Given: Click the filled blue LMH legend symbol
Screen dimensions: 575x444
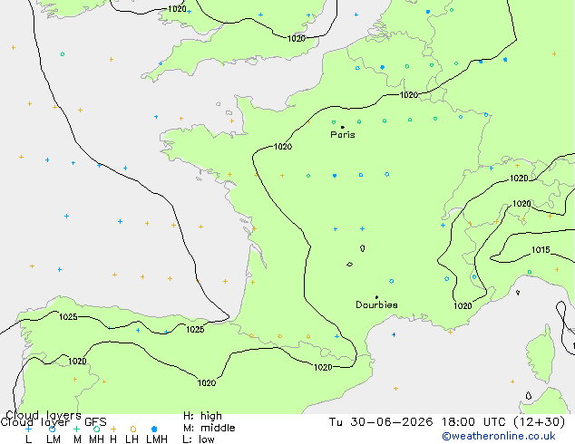Looking at the screenshot, I should click(154, 429).
